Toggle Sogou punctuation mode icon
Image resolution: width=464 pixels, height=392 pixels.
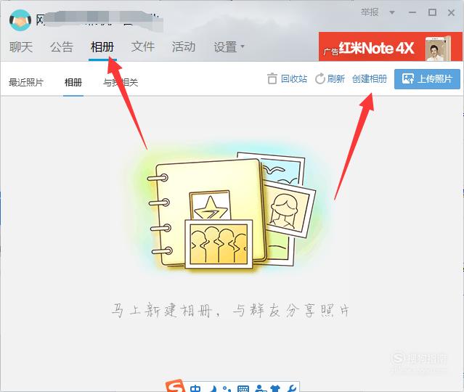[226, 388]
